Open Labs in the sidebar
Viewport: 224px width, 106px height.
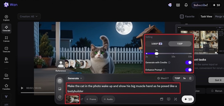click(6, 60)
